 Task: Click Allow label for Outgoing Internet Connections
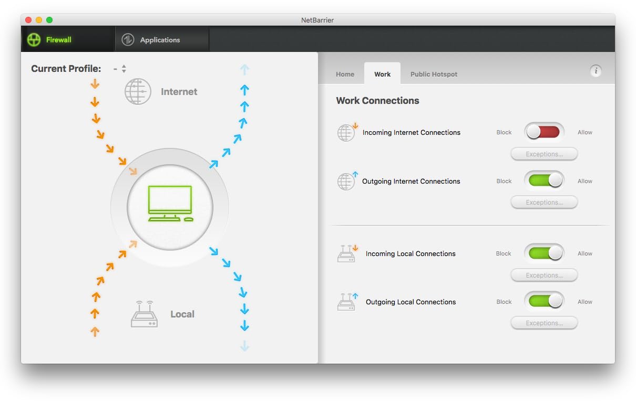pos(585,181)
